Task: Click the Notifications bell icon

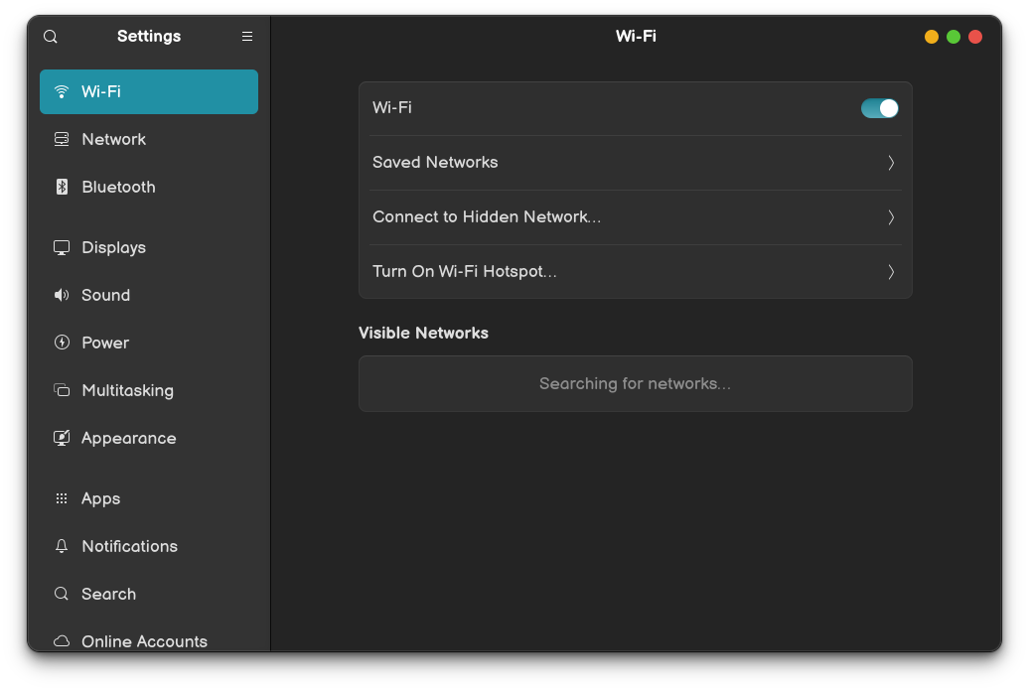Action: [x=62, y=546]
